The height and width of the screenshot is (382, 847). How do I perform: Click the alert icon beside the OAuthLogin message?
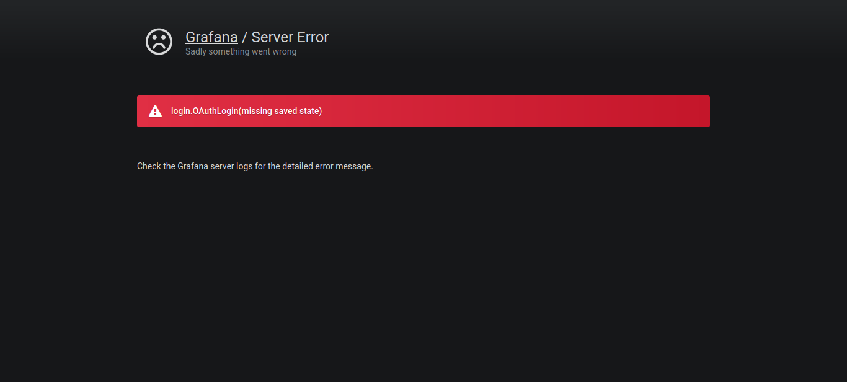155,111
